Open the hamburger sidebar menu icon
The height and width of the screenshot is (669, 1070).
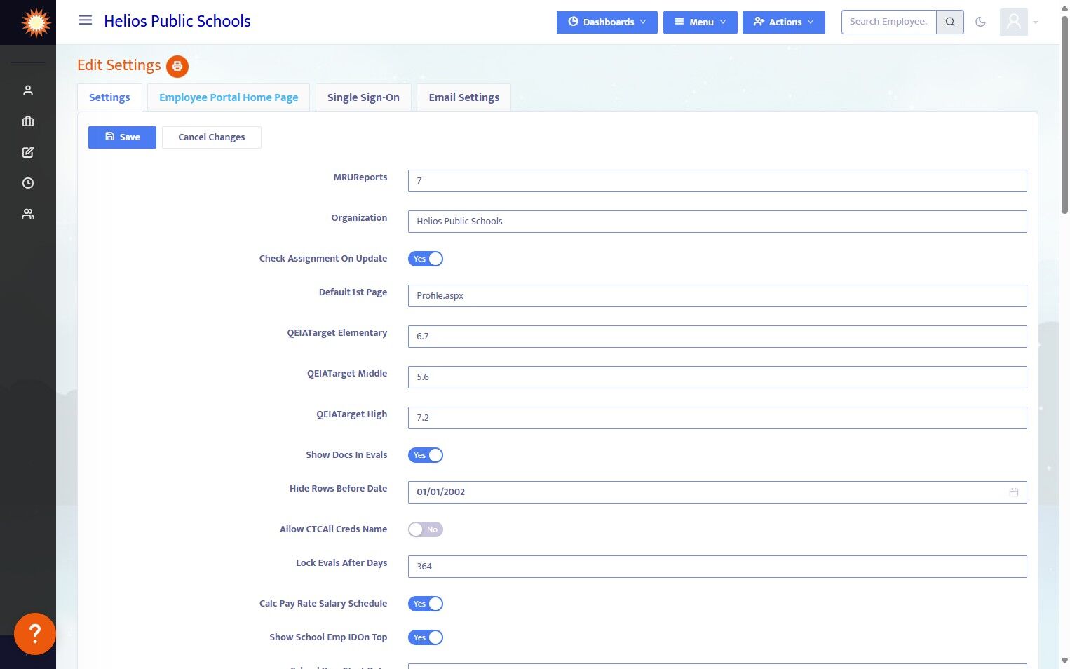(x=85, y=20)
